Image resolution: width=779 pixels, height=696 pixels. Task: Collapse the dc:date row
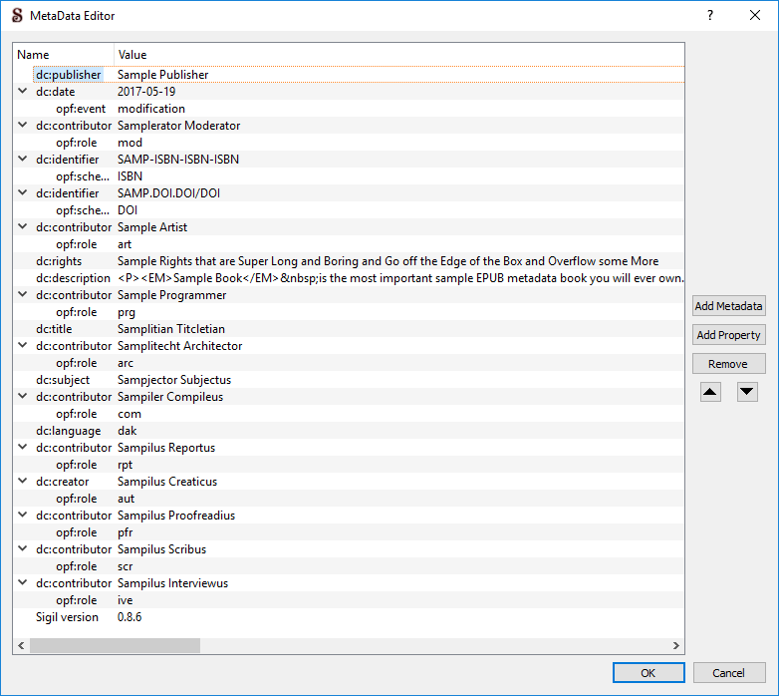(23, 92)
